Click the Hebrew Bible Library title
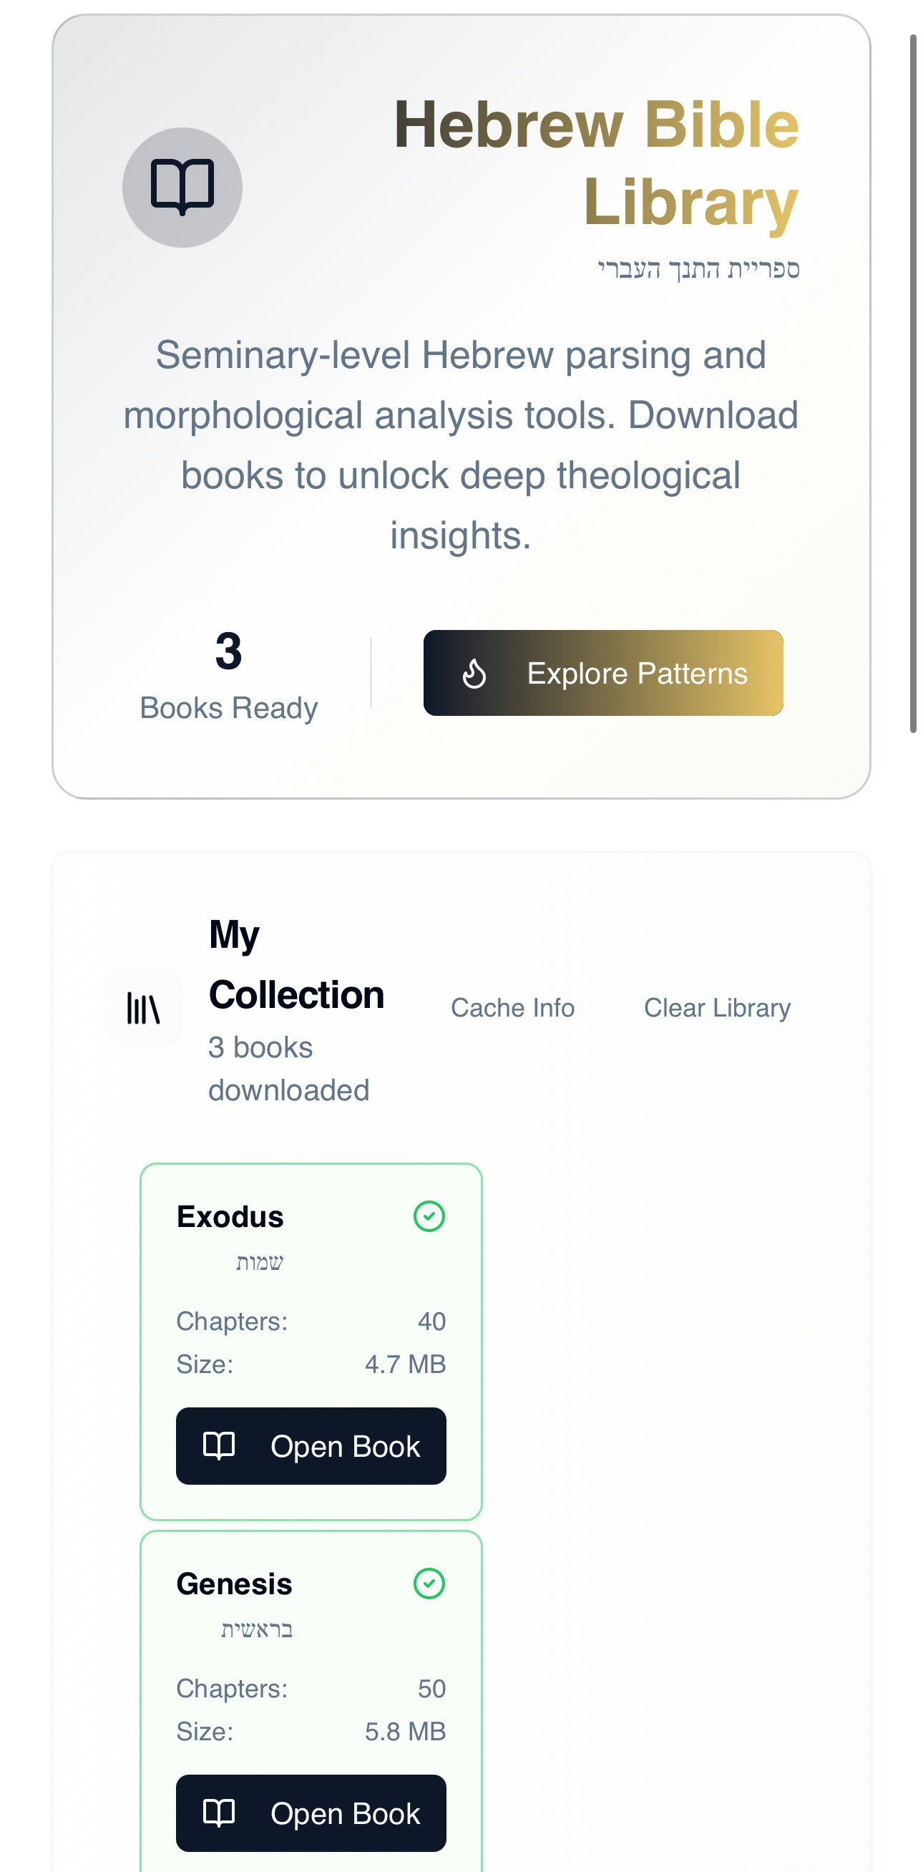This screenshot has height=1872, width=923. (x=595, y=163)
